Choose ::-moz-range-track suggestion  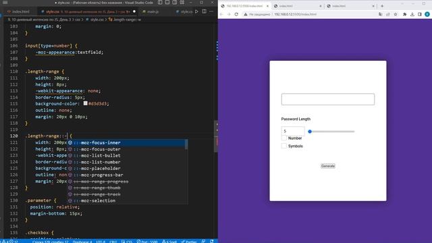click(x=128, y=194)
